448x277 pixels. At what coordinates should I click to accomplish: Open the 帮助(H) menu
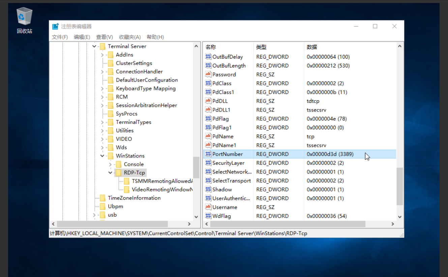pyautogui.click(x=155, y=37)
